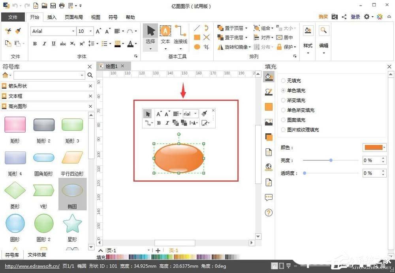Screen dimensions: 395x273
Task: Add a new page with plus button
Action: [x=158, y=250]
